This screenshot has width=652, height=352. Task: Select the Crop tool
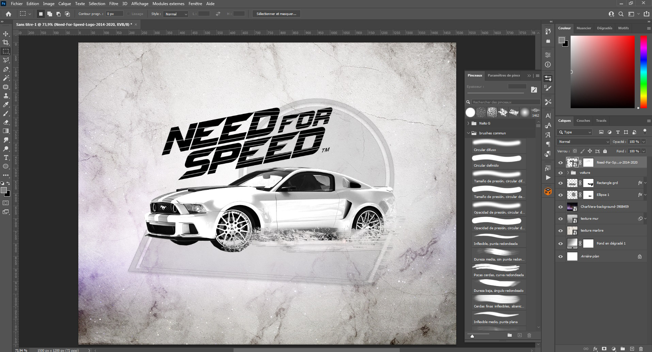click(x=6, y=43)
